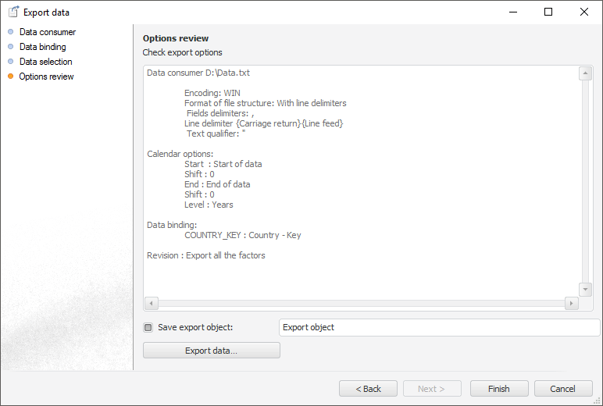Click the Finish button

point(498,389)
